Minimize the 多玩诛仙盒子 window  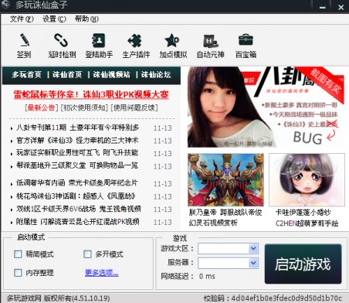[x=323, y=8]
